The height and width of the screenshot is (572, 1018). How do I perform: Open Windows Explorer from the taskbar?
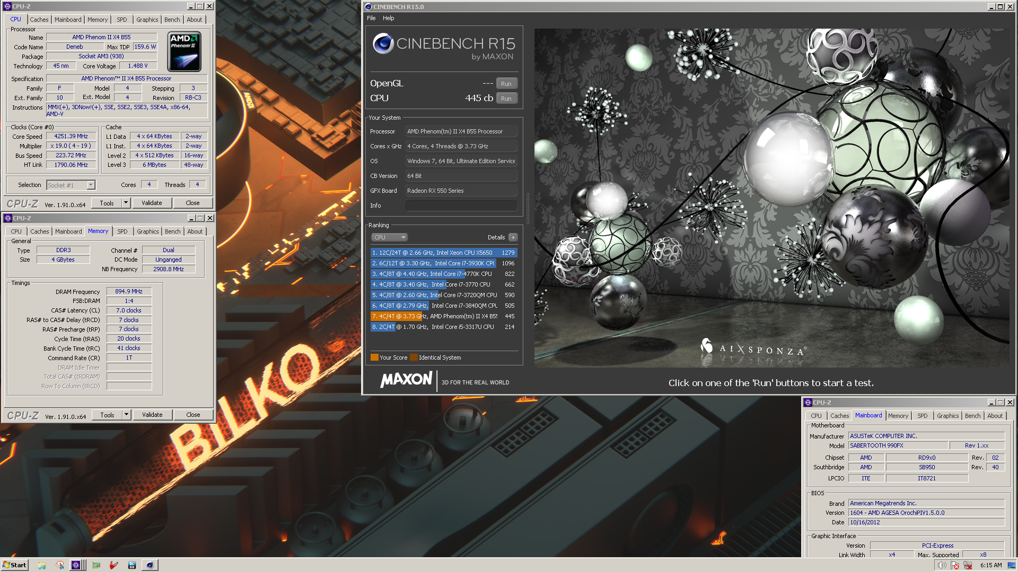(x=42, y=565)
